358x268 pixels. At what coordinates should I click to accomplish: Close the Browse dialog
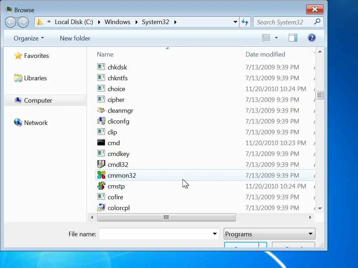coord(315,9)
